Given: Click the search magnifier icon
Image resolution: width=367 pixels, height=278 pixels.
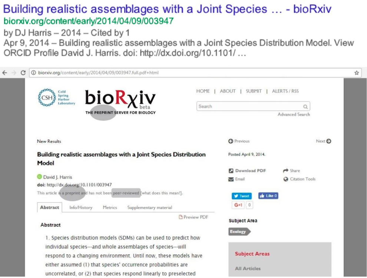Looking at the screenshot, I should (305, 106).
